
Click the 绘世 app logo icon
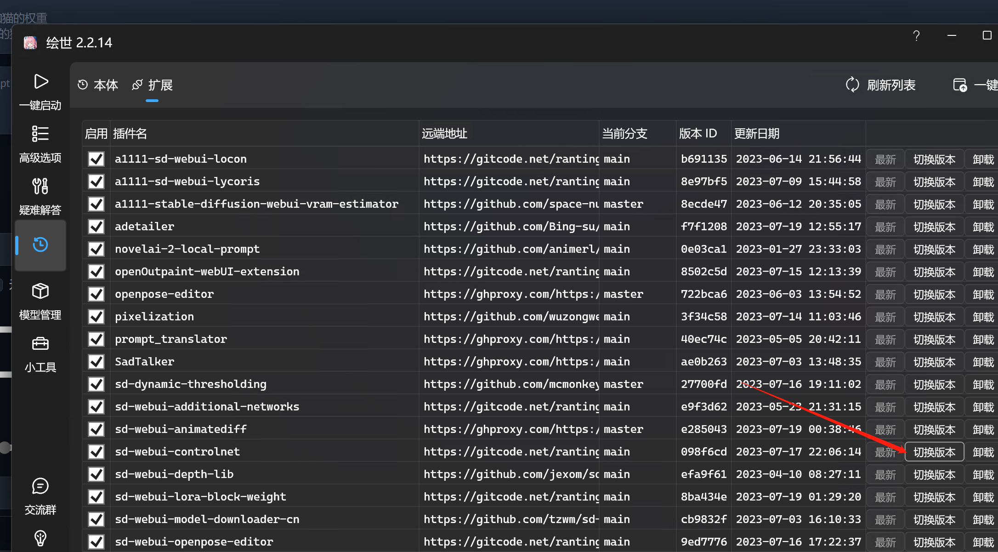point(30,43)
